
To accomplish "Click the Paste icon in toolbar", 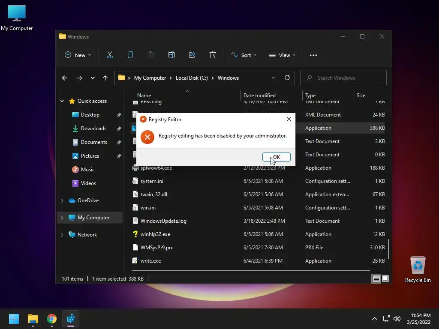I will coord(150,55).
